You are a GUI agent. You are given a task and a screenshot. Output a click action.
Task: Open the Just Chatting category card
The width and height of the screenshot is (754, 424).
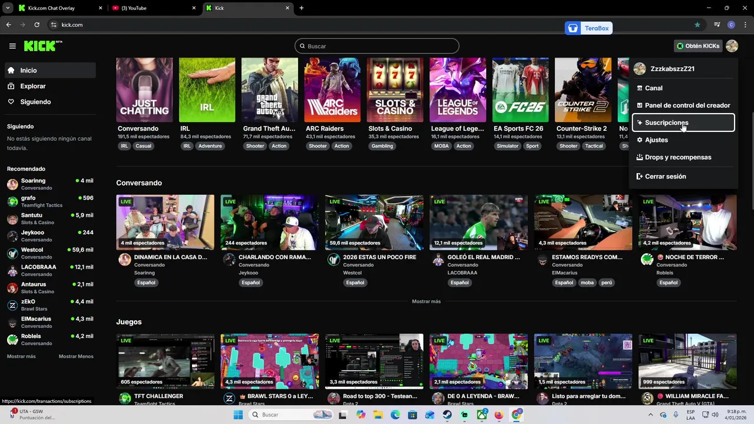pos(144,90)
